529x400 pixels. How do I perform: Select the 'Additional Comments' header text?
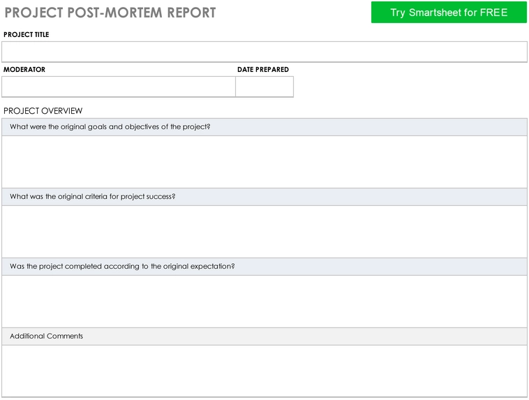click(x=46, y=336)
